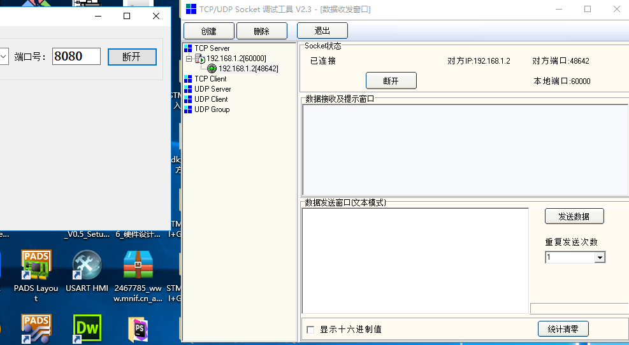The width and height of the screenshot is (629, 345).
Task: Select the UDP Server tree label
Action: (x=213, y=89)
